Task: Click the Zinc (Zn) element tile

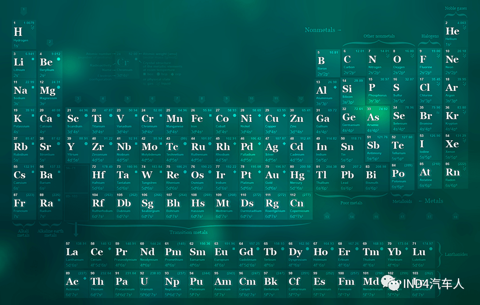Action: (x=301, y=121)
